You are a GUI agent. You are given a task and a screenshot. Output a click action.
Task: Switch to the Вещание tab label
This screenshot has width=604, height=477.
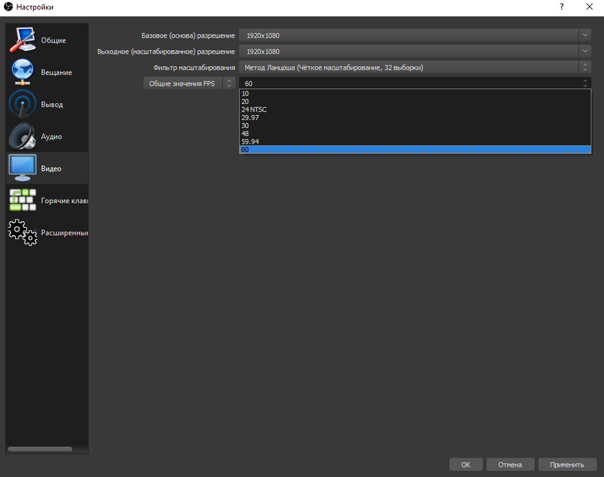click(56, 72)
